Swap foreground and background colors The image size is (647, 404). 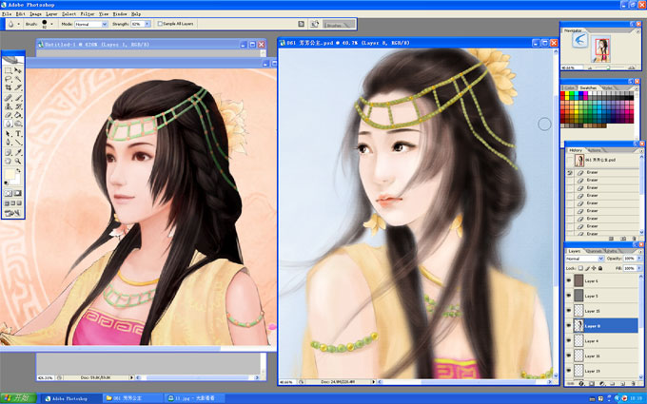(18, 170)
